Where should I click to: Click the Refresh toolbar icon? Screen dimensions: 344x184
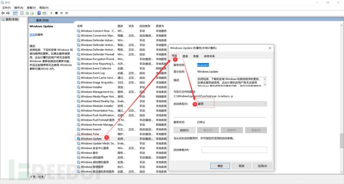pos(27,13)
